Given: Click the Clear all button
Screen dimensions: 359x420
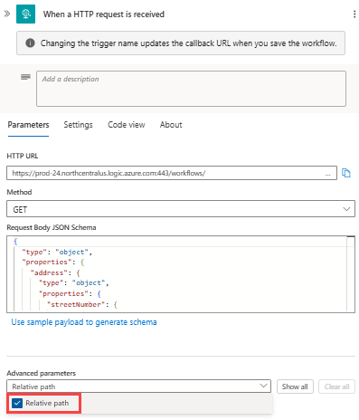Looking at the screenshot, I should click(x=336, y=387).
